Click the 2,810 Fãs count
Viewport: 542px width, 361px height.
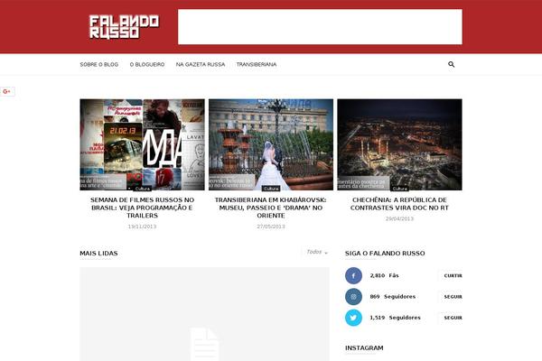click(384, 275)
